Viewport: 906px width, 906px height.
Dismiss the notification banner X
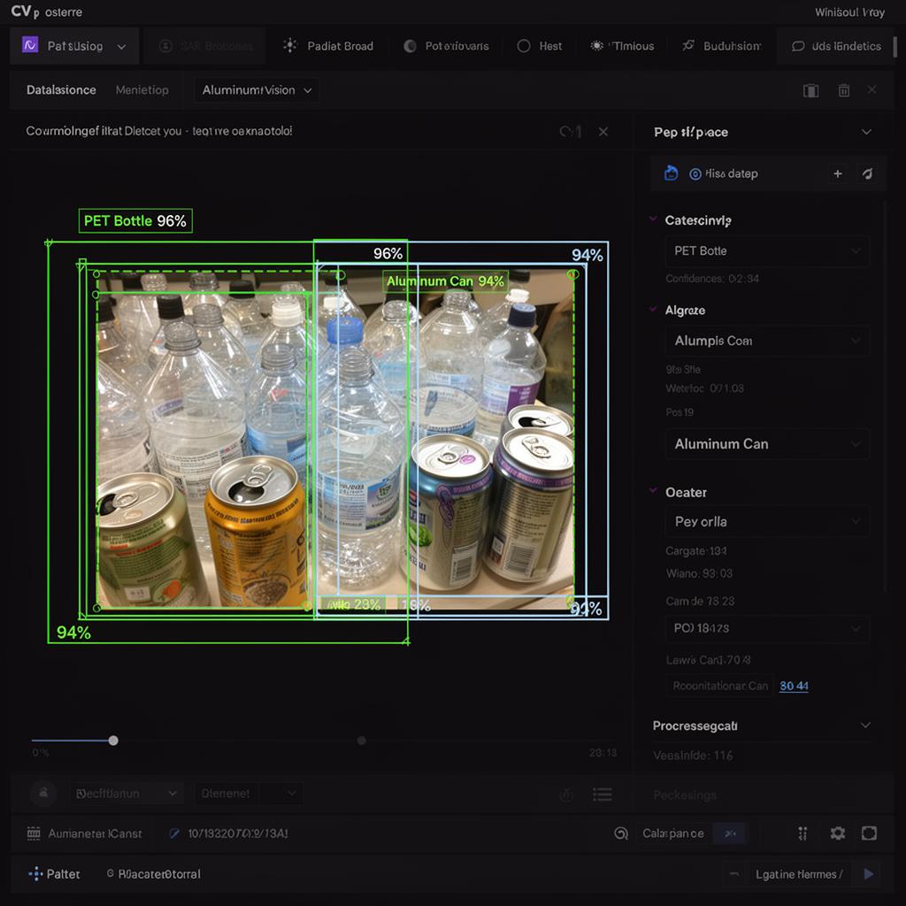click(603, 132)
